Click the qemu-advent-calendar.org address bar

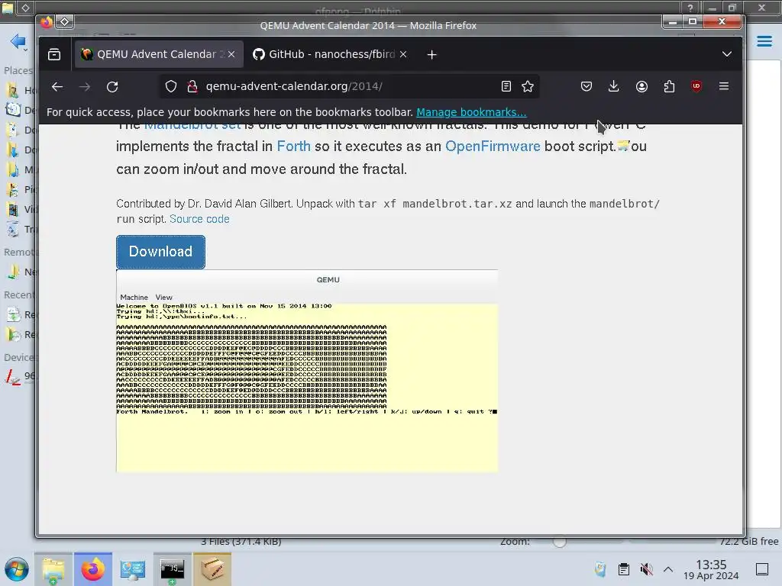click(x=349, y=87)
